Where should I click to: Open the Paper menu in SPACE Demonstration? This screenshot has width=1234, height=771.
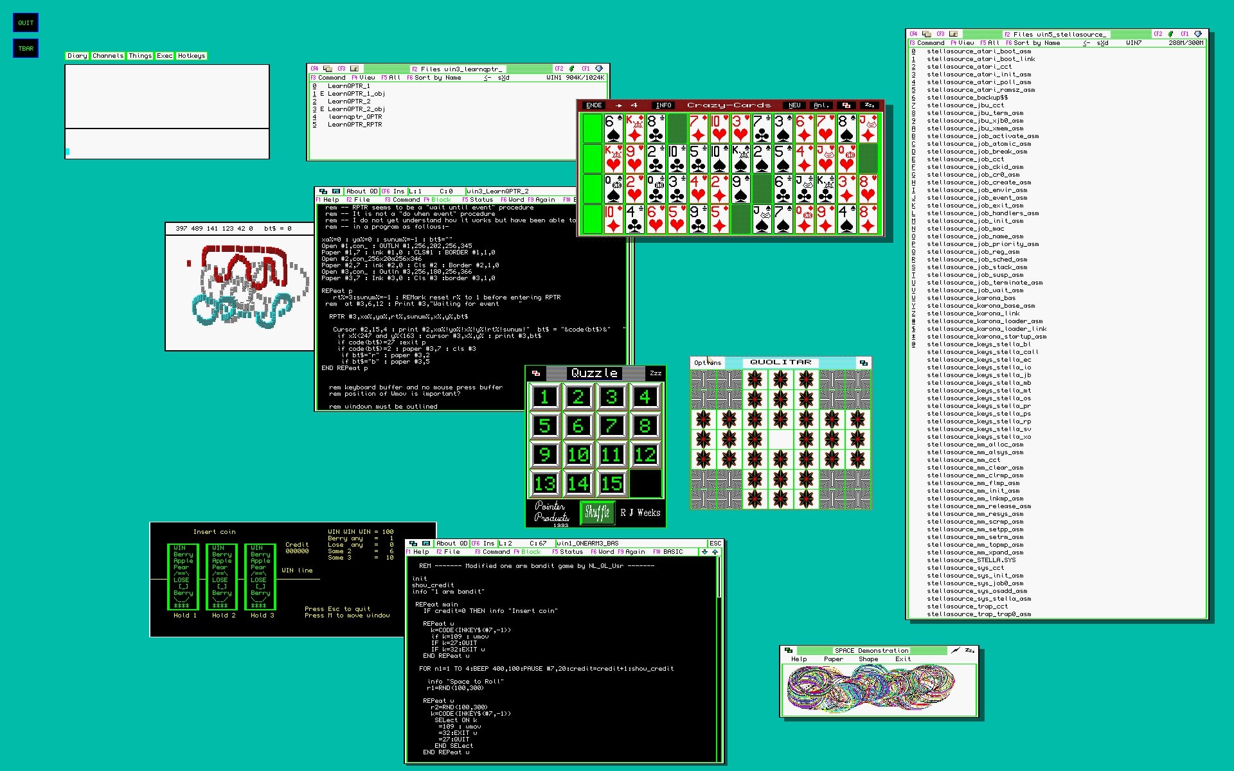(x=833, y=659)
